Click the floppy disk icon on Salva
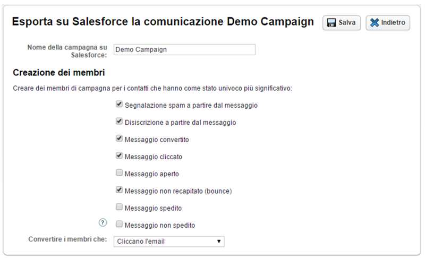 coord(331,23)
